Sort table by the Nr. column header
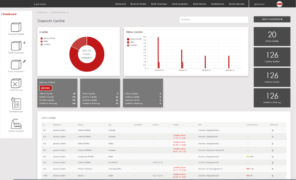 [x=44, y=125]
